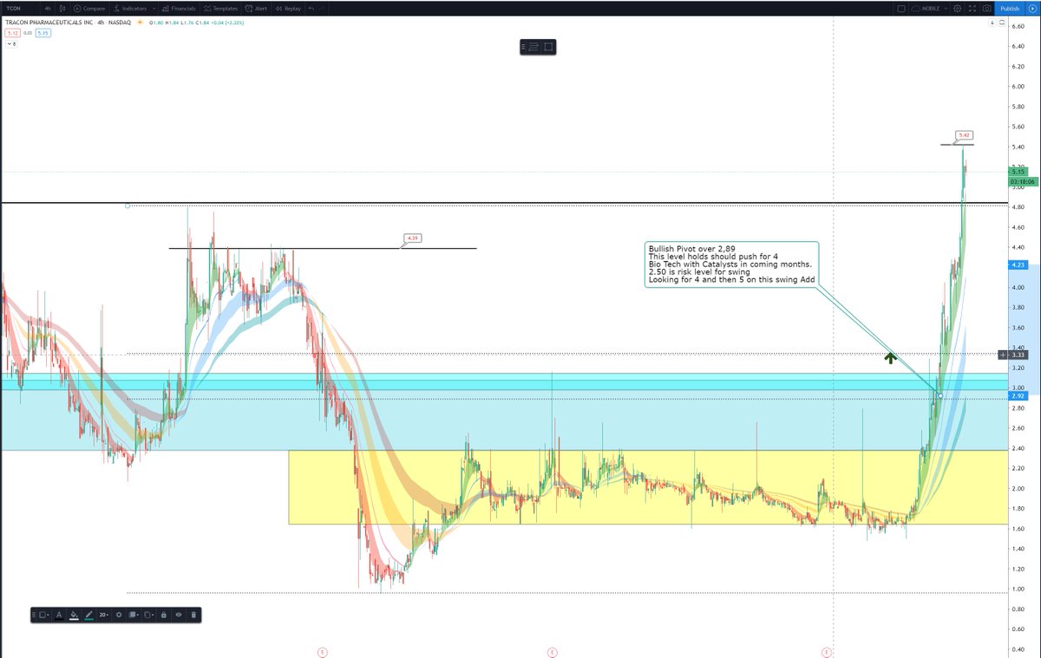Open chart settings gear in top bar

tap(957, 8)
